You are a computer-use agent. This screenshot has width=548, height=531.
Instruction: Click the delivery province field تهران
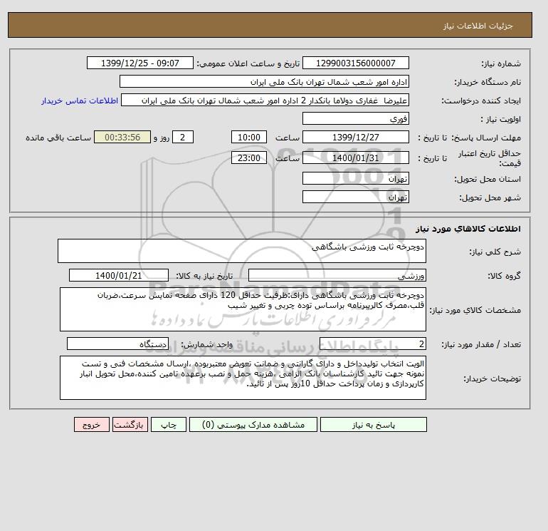click(355, 178)
